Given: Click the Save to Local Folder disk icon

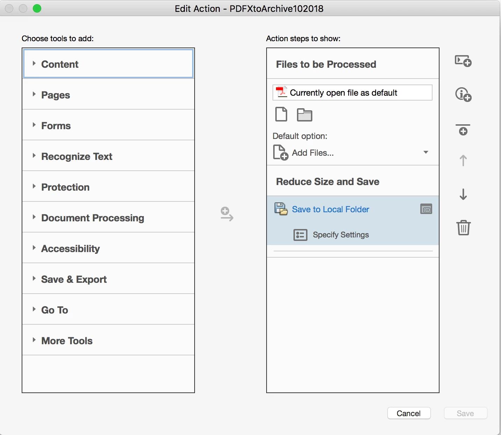Looking at the screenshot, I should point(281,209).
